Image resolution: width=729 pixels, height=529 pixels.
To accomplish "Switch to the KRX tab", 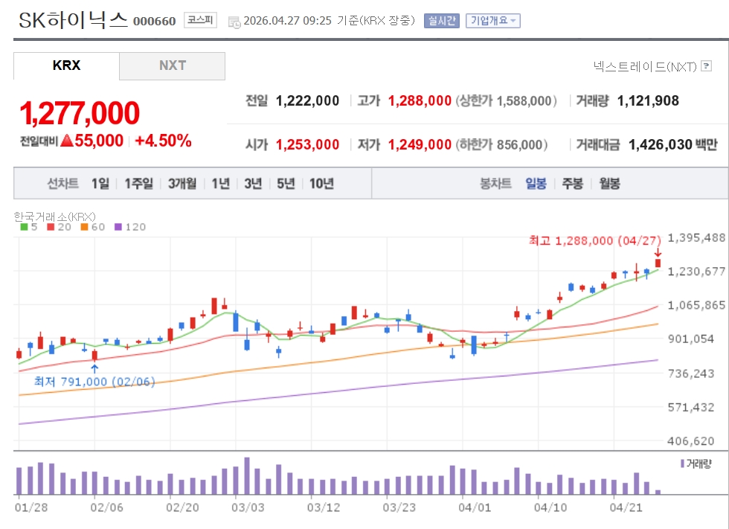I will tap(66, 65).
